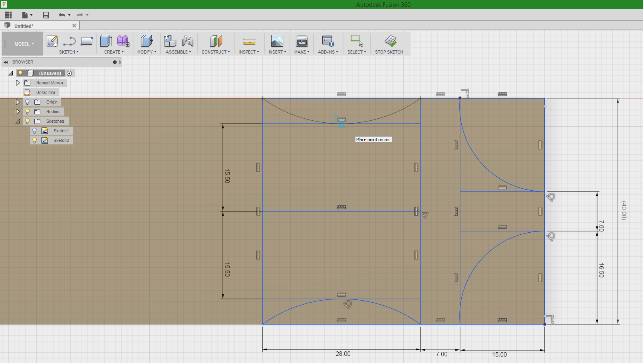The height and width of the screenshot is (363, 643).
Task: Open the MODIFY menu
Action: 147,52
